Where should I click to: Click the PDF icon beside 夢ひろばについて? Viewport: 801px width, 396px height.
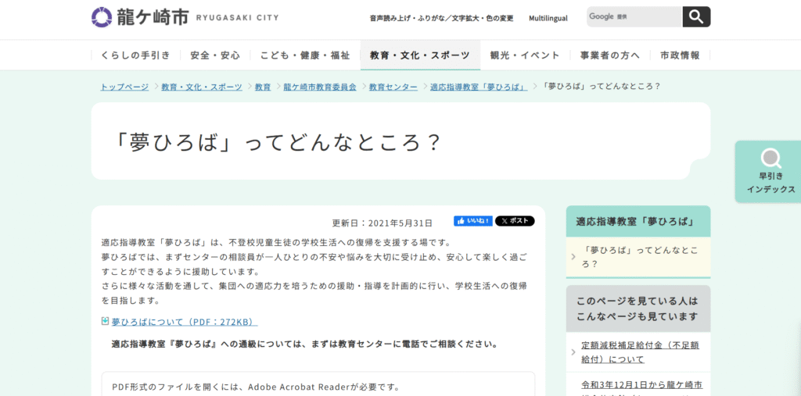pyautogui.click(x=106, y=321)
